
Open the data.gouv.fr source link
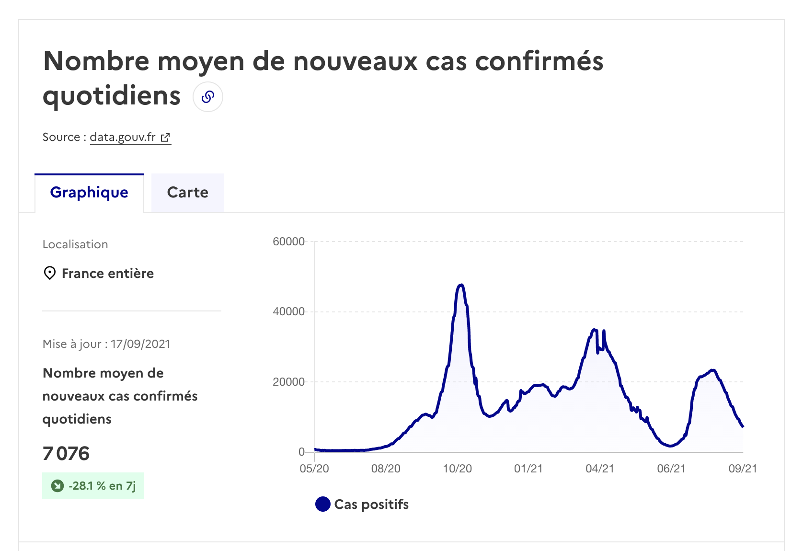pyautogui.click(x=123, y=137)
